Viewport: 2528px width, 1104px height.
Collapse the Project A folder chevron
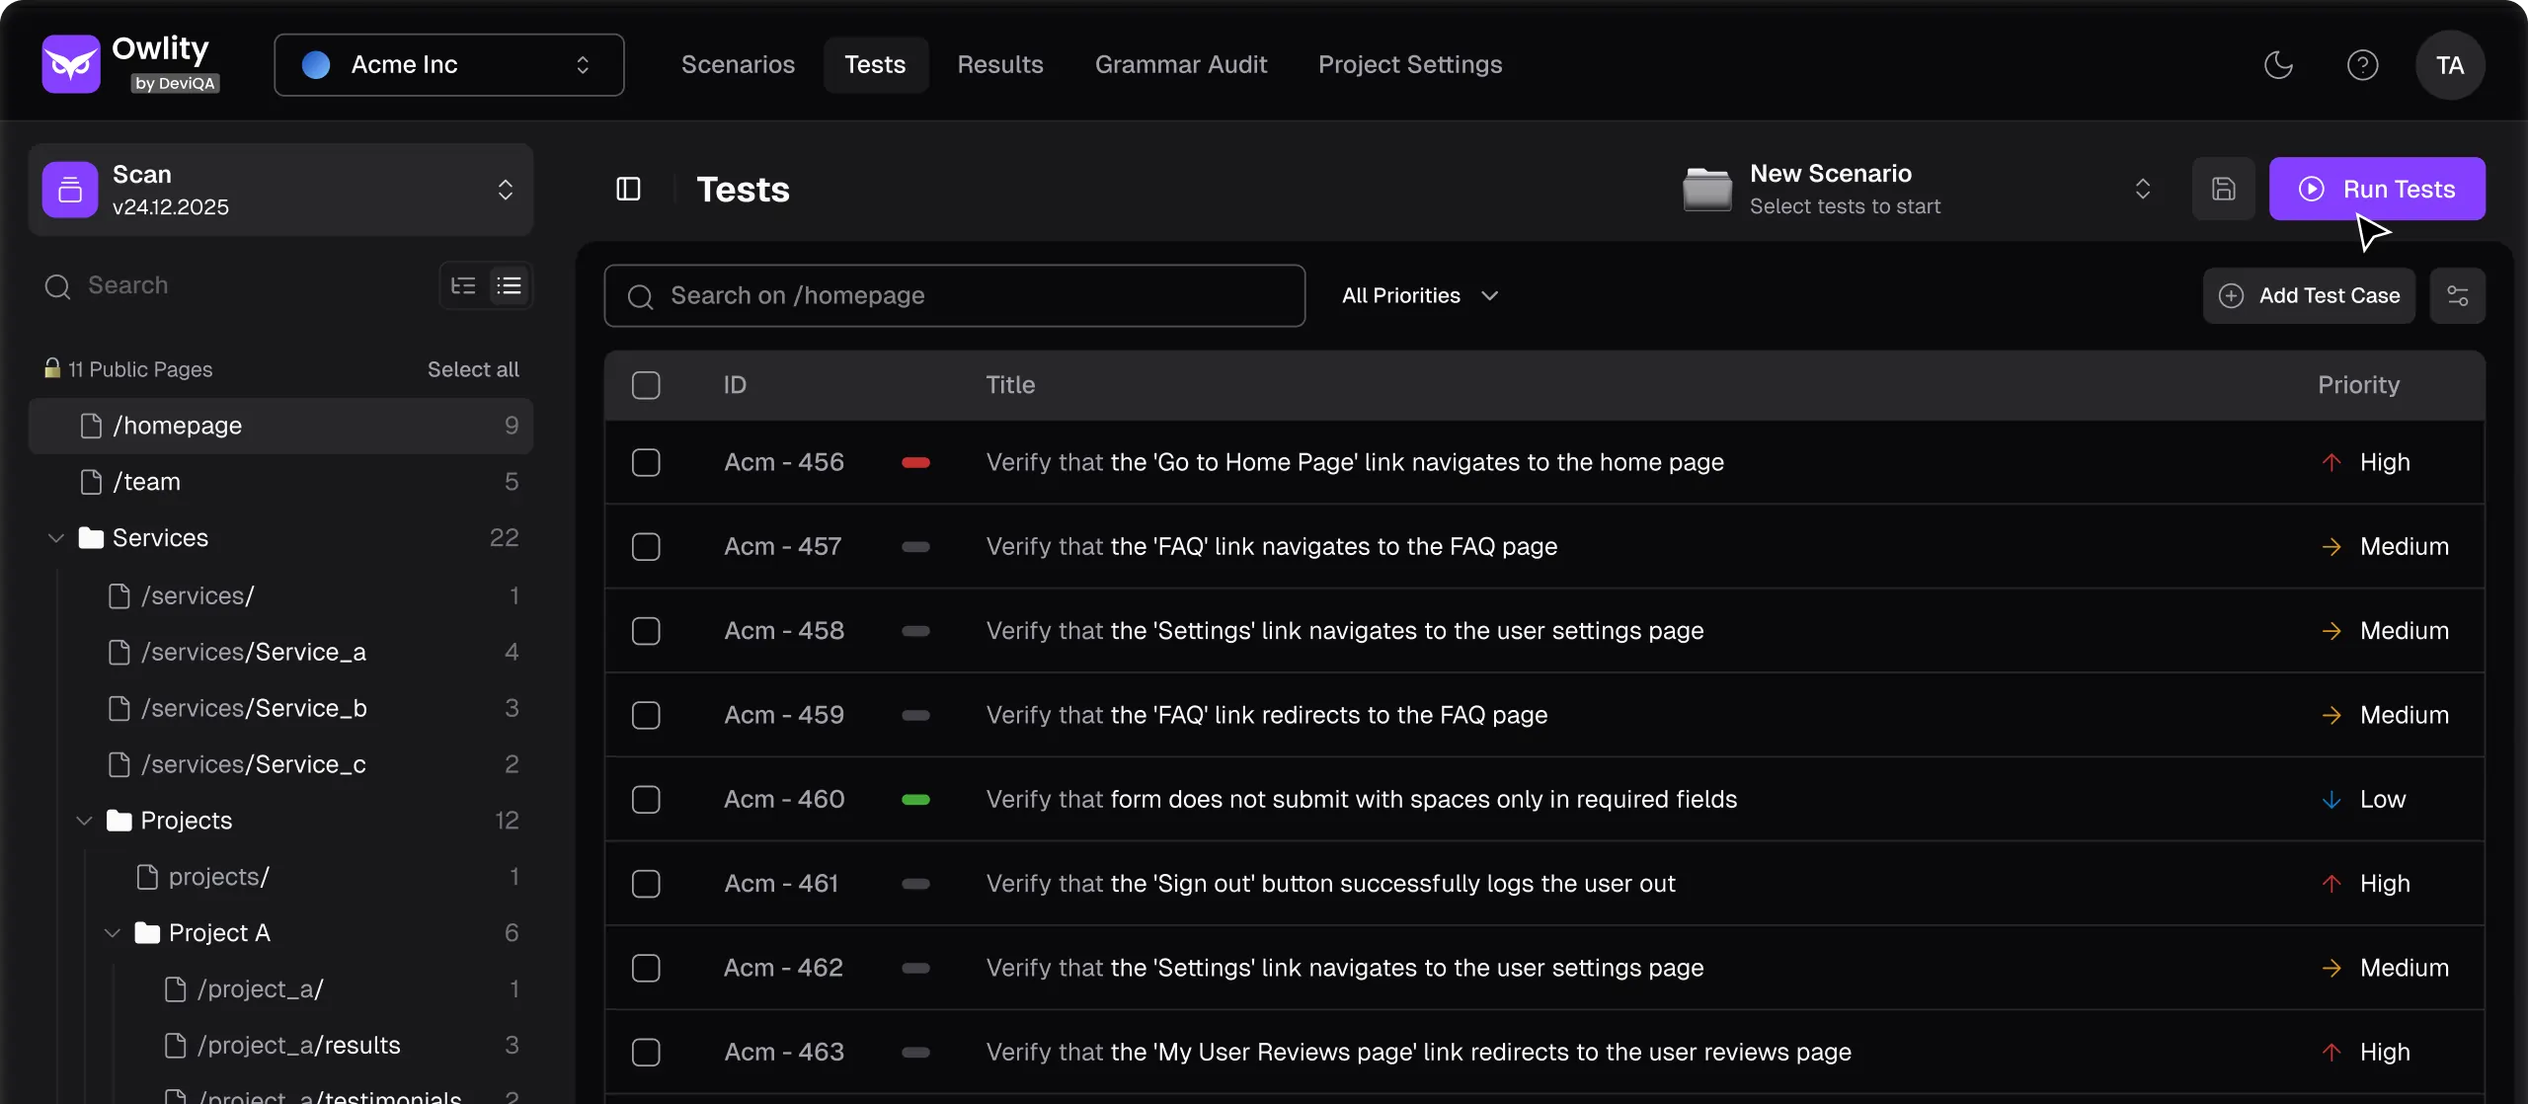pyautogui.click(x=113, y=933)
